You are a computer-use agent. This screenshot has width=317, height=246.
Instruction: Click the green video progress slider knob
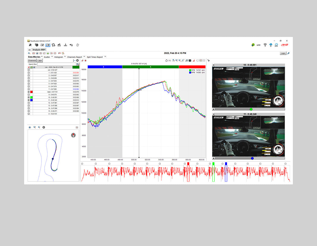(x=251, y=109)
